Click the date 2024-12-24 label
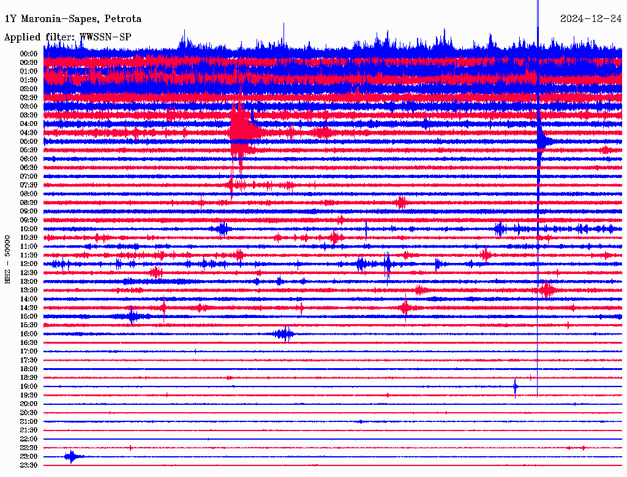This screenshot has height=477, width=627. click(591, 19)
